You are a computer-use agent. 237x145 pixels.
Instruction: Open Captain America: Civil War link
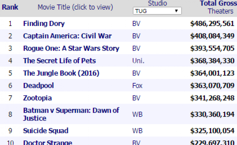tap(67, 36)
